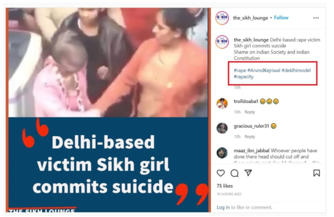The width and height of the screenshot is (334, 217).
Task: Open comment bubble icon
Action: (234, 173)
